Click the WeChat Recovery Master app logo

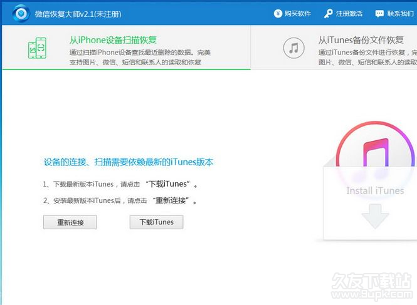pos(21,13)
